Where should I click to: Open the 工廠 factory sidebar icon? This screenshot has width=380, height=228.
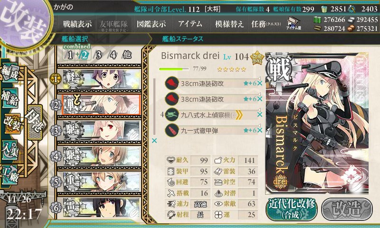[x=10, y=175]
